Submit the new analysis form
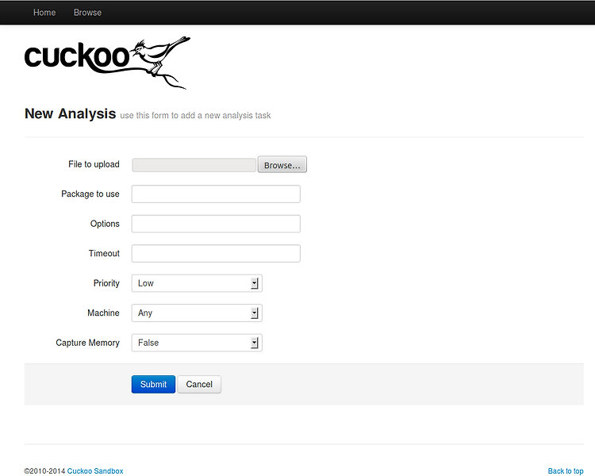595x476 pixels. [x=153, y=384]
